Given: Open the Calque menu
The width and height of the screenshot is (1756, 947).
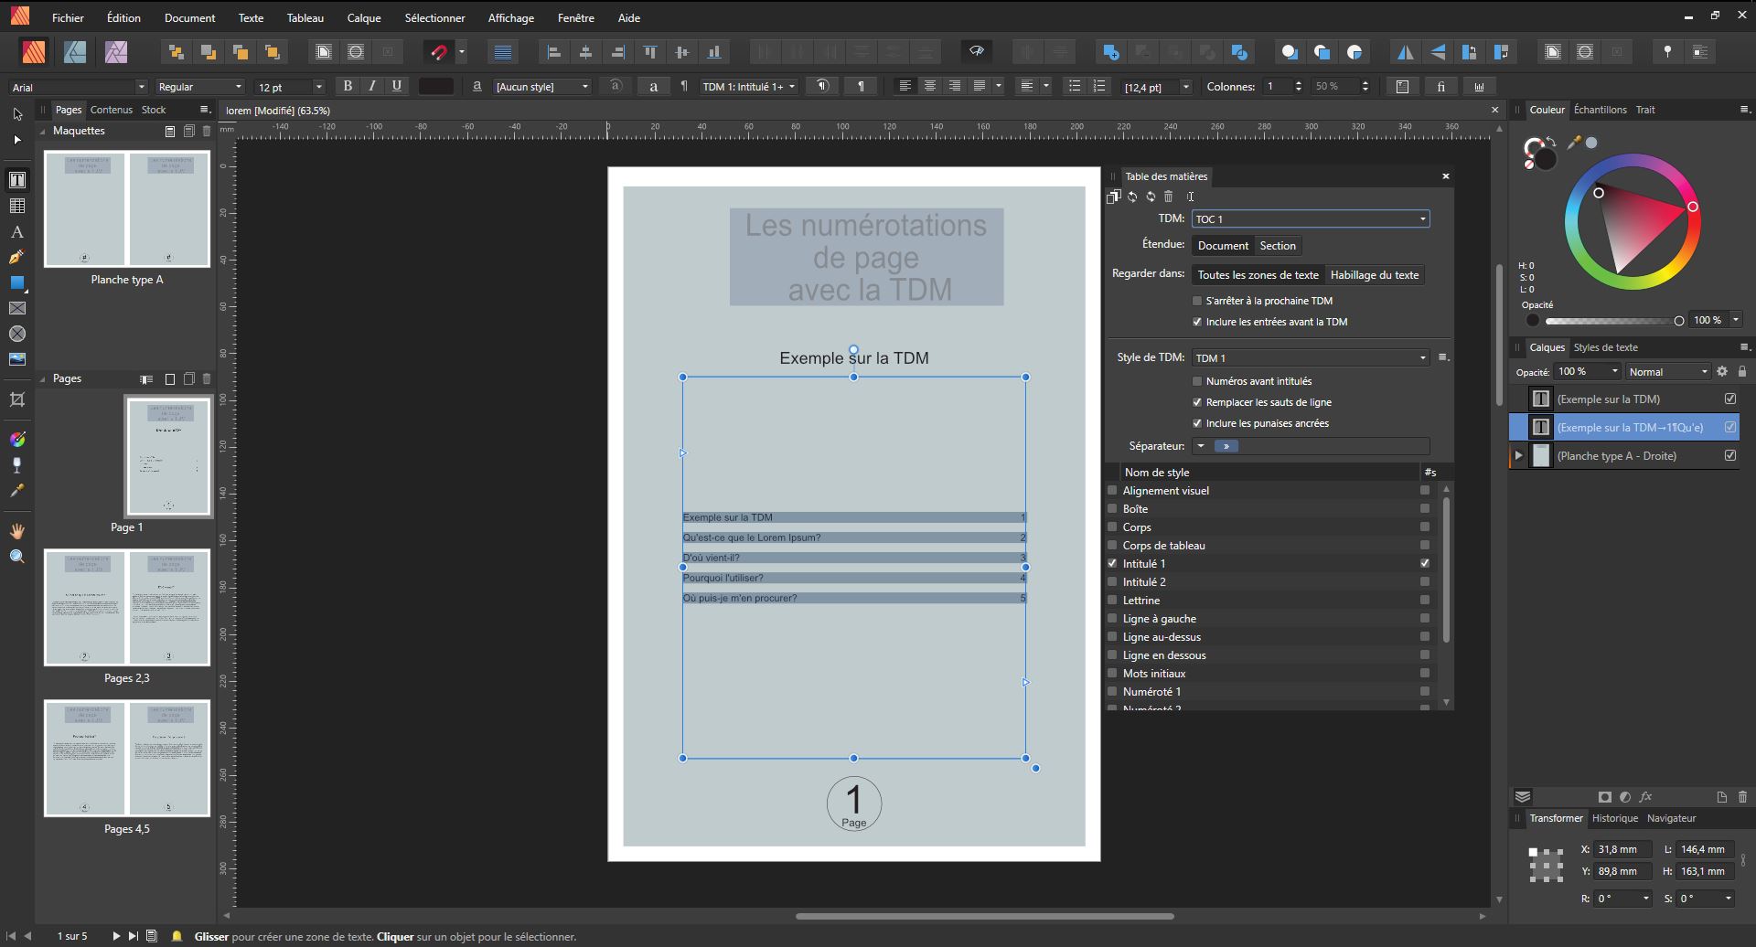Looking at the screenshot, I should [x=363, y=17].
